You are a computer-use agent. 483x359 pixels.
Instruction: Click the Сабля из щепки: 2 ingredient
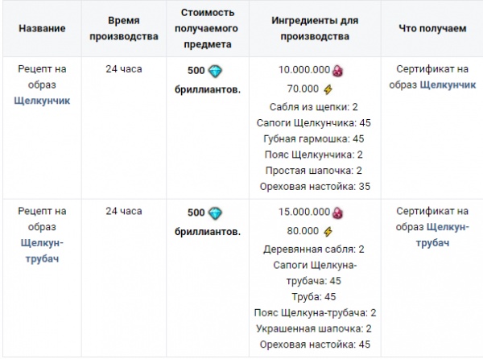314,105
